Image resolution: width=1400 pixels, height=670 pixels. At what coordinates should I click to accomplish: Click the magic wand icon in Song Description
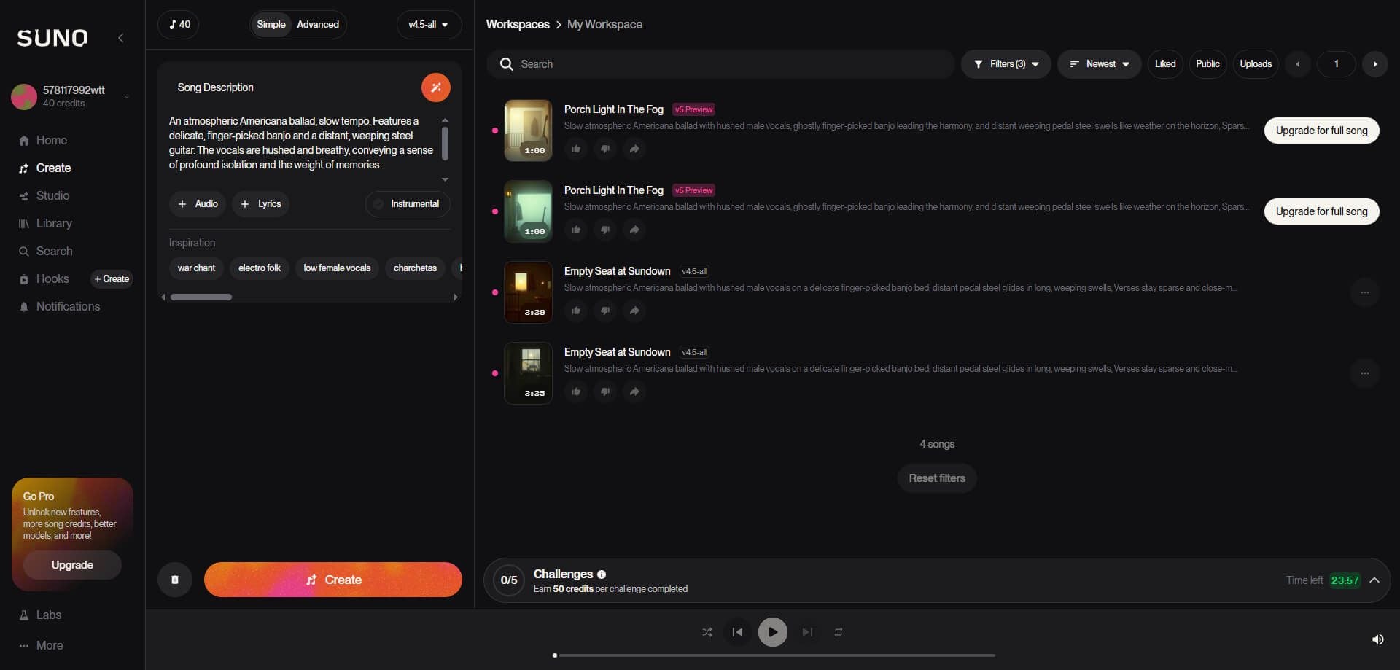point(435,87)
